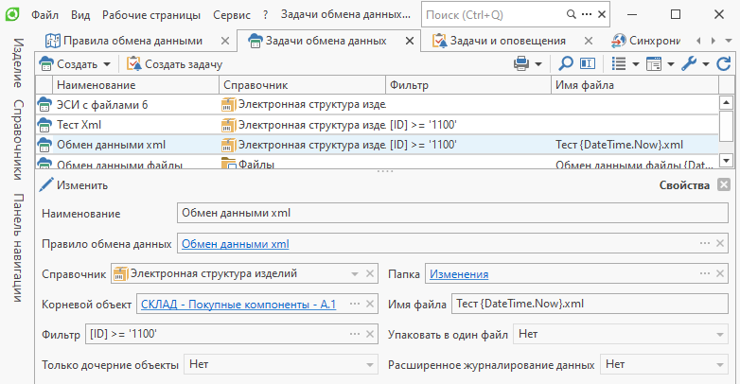Image resolution: width=740 pixels, height=384 pixels.
Task: Click the pencil icon next to Изменить
Action: click(x=45, y=185)
